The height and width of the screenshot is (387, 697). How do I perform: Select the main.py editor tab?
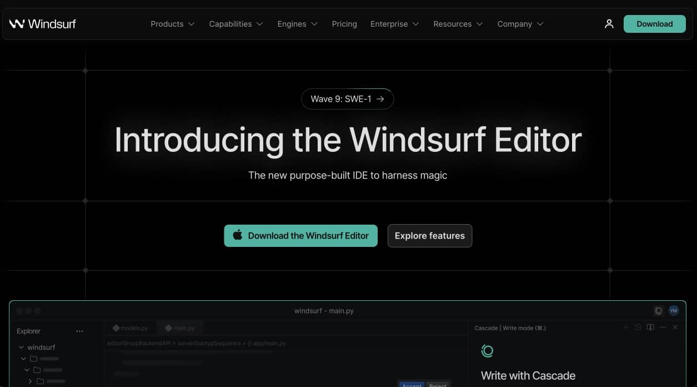tap(180, 328)
